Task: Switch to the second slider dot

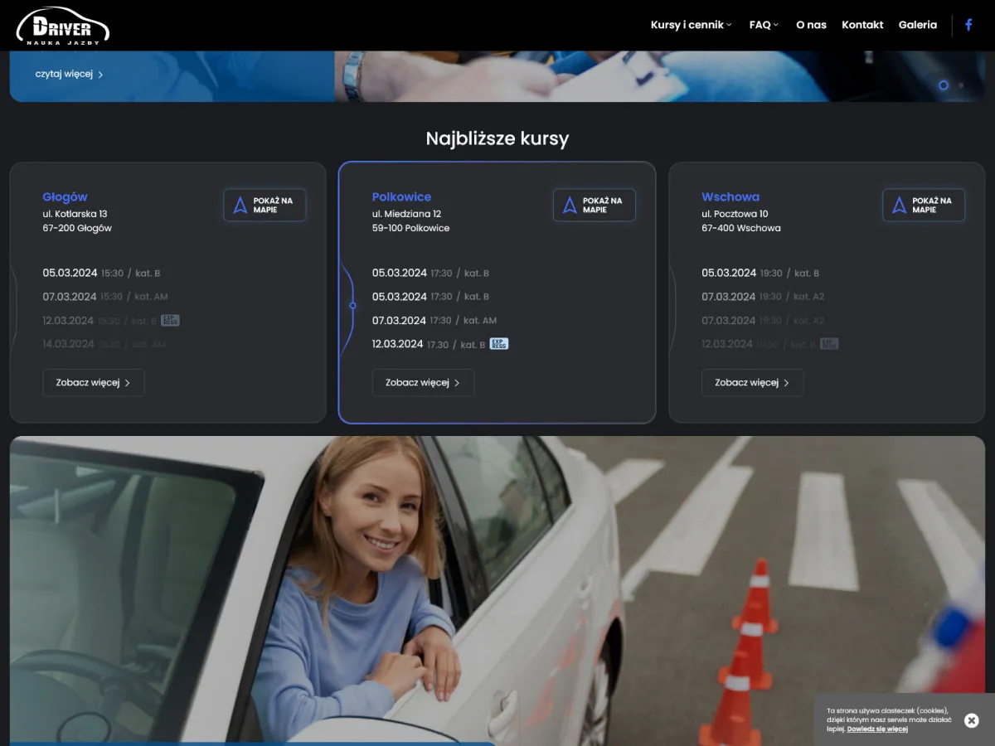Action: click(961, 85)
